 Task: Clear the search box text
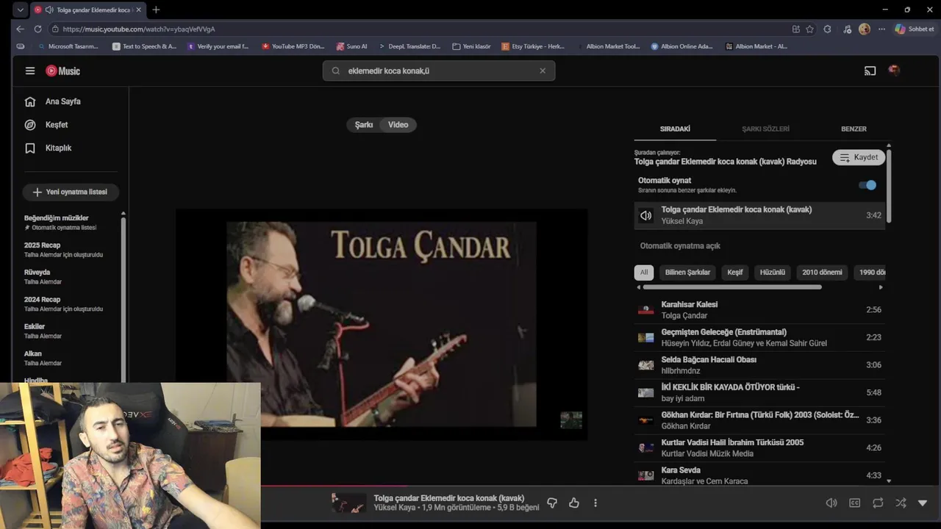(543, 71)
